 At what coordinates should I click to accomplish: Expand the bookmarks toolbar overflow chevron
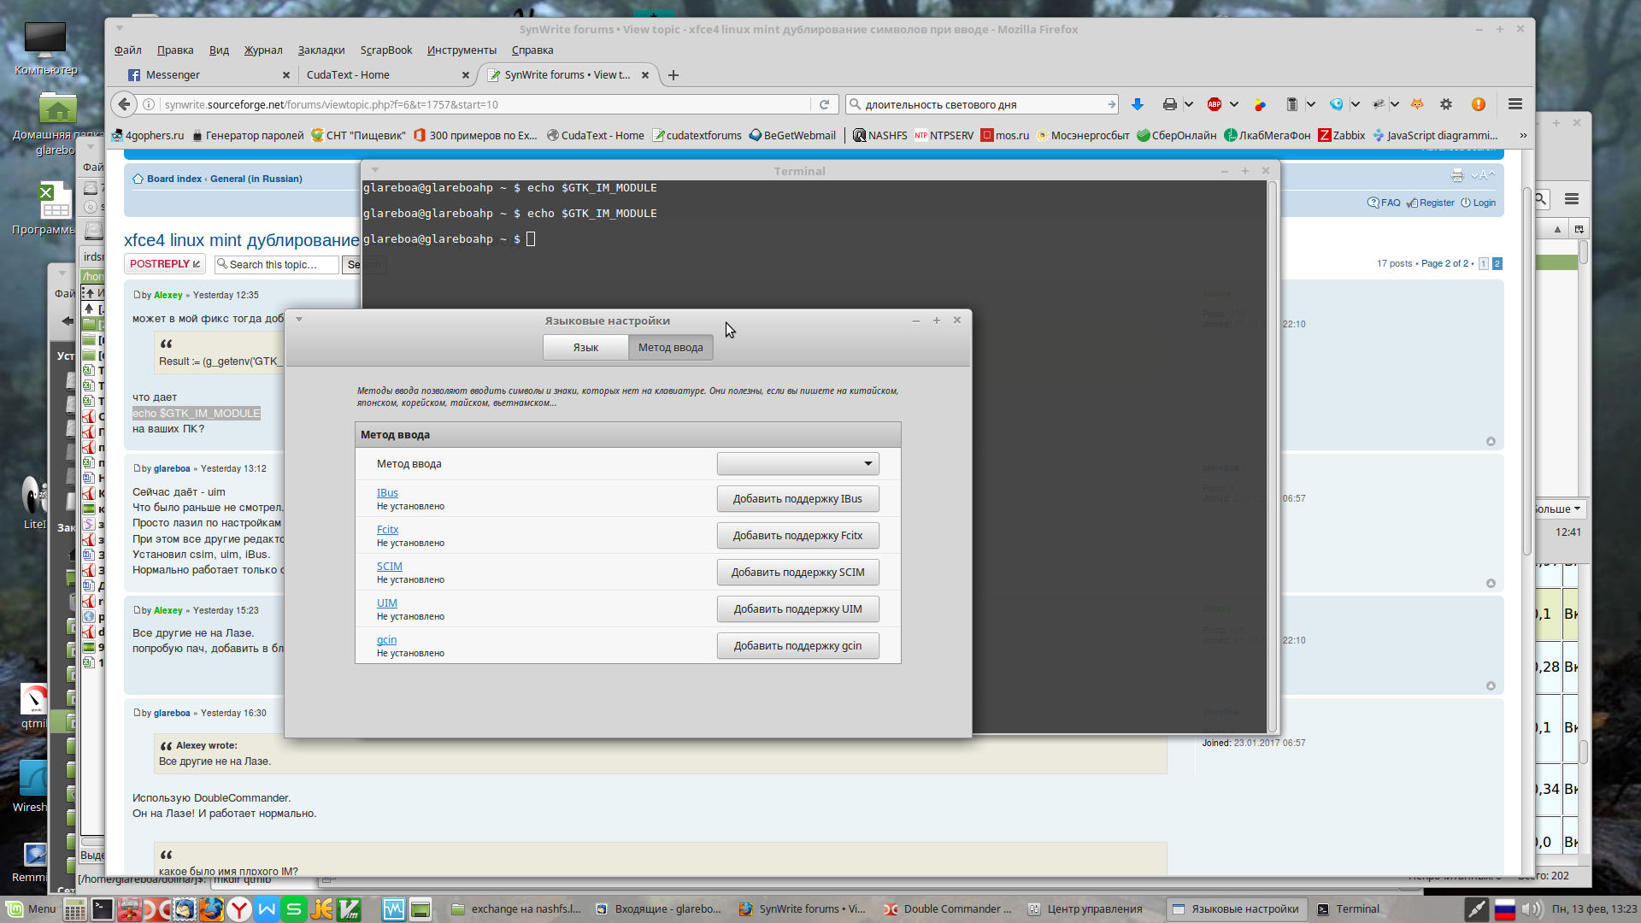click(x=1523, y=135)
